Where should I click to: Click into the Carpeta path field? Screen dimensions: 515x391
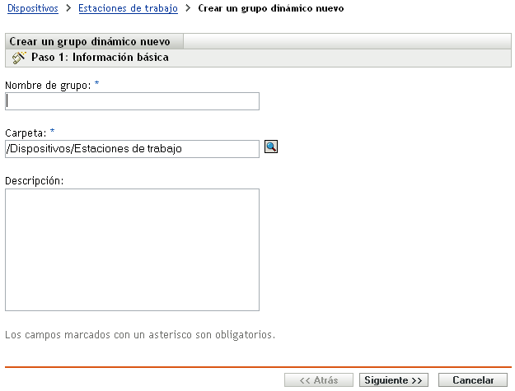132,149
